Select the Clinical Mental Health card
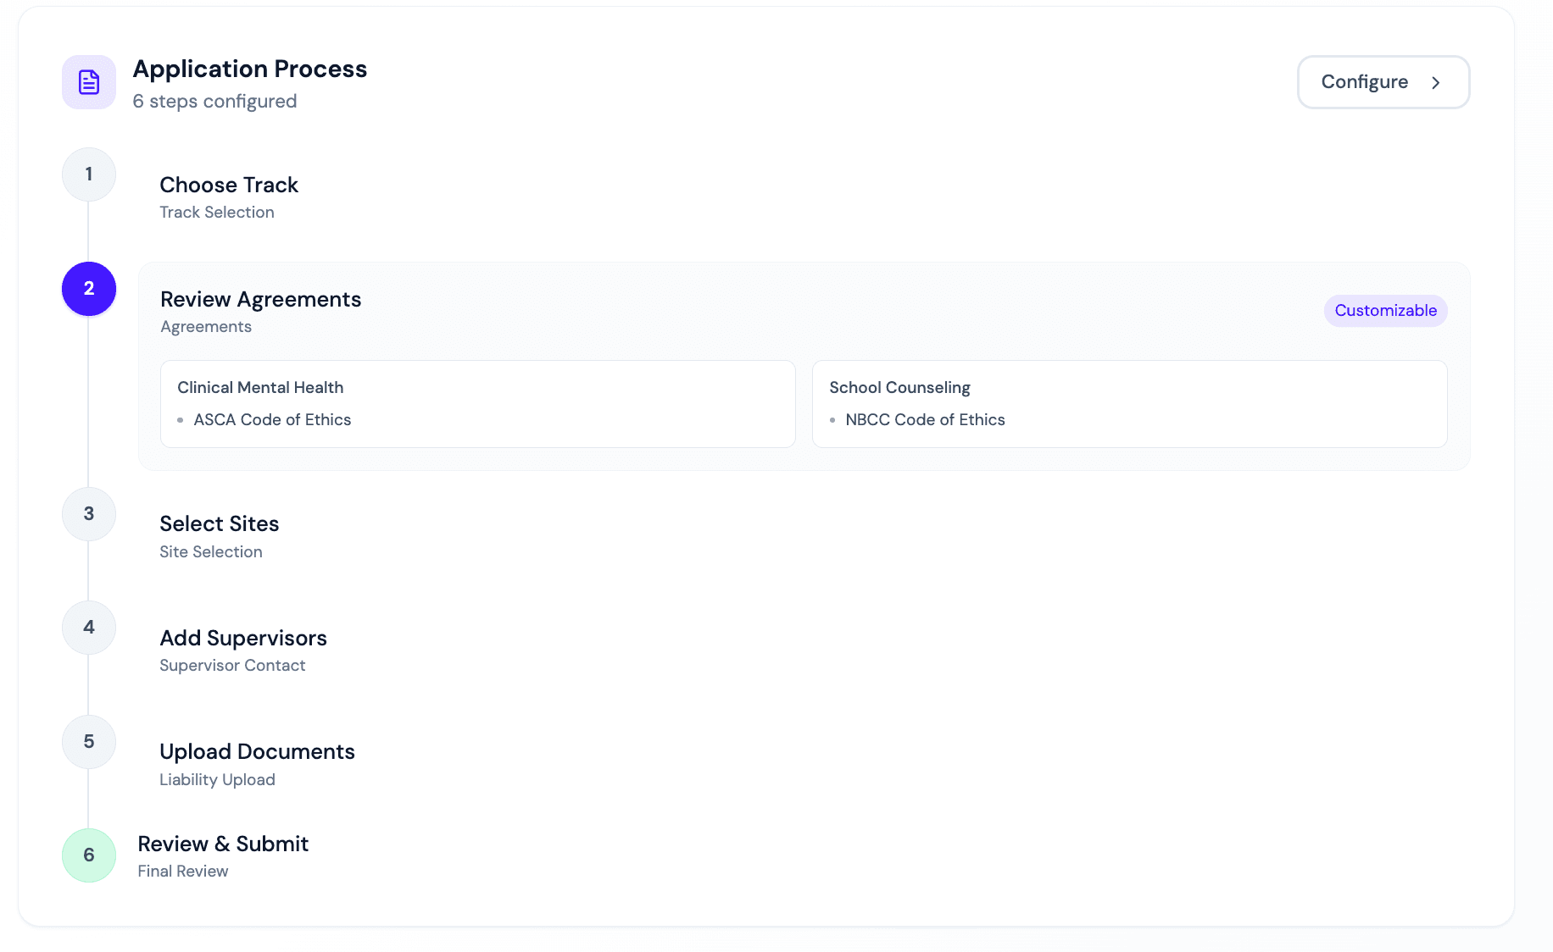This screenshot has height=952, width=1553. point(477,403)
